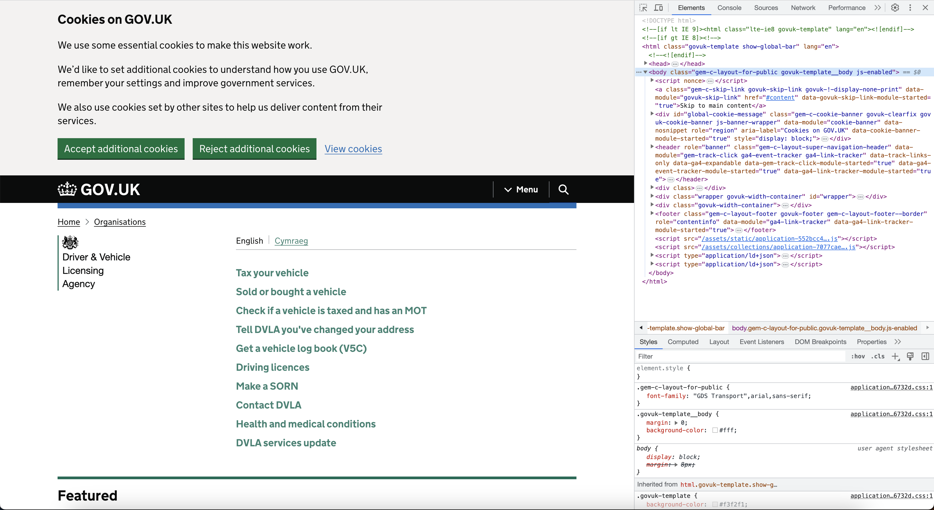Open the DOM Breakpoints tab
The width and height of the screenshot is (934, 510).
pyautogui.click(x=820, y=342)
